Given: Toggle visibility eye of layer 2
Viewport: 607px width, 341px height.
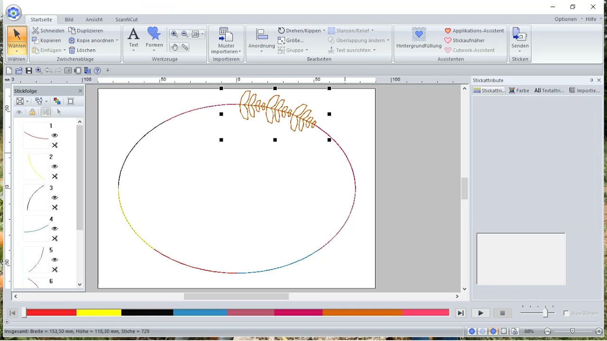Looking at the screenshot, I should (x=55, y=166).
